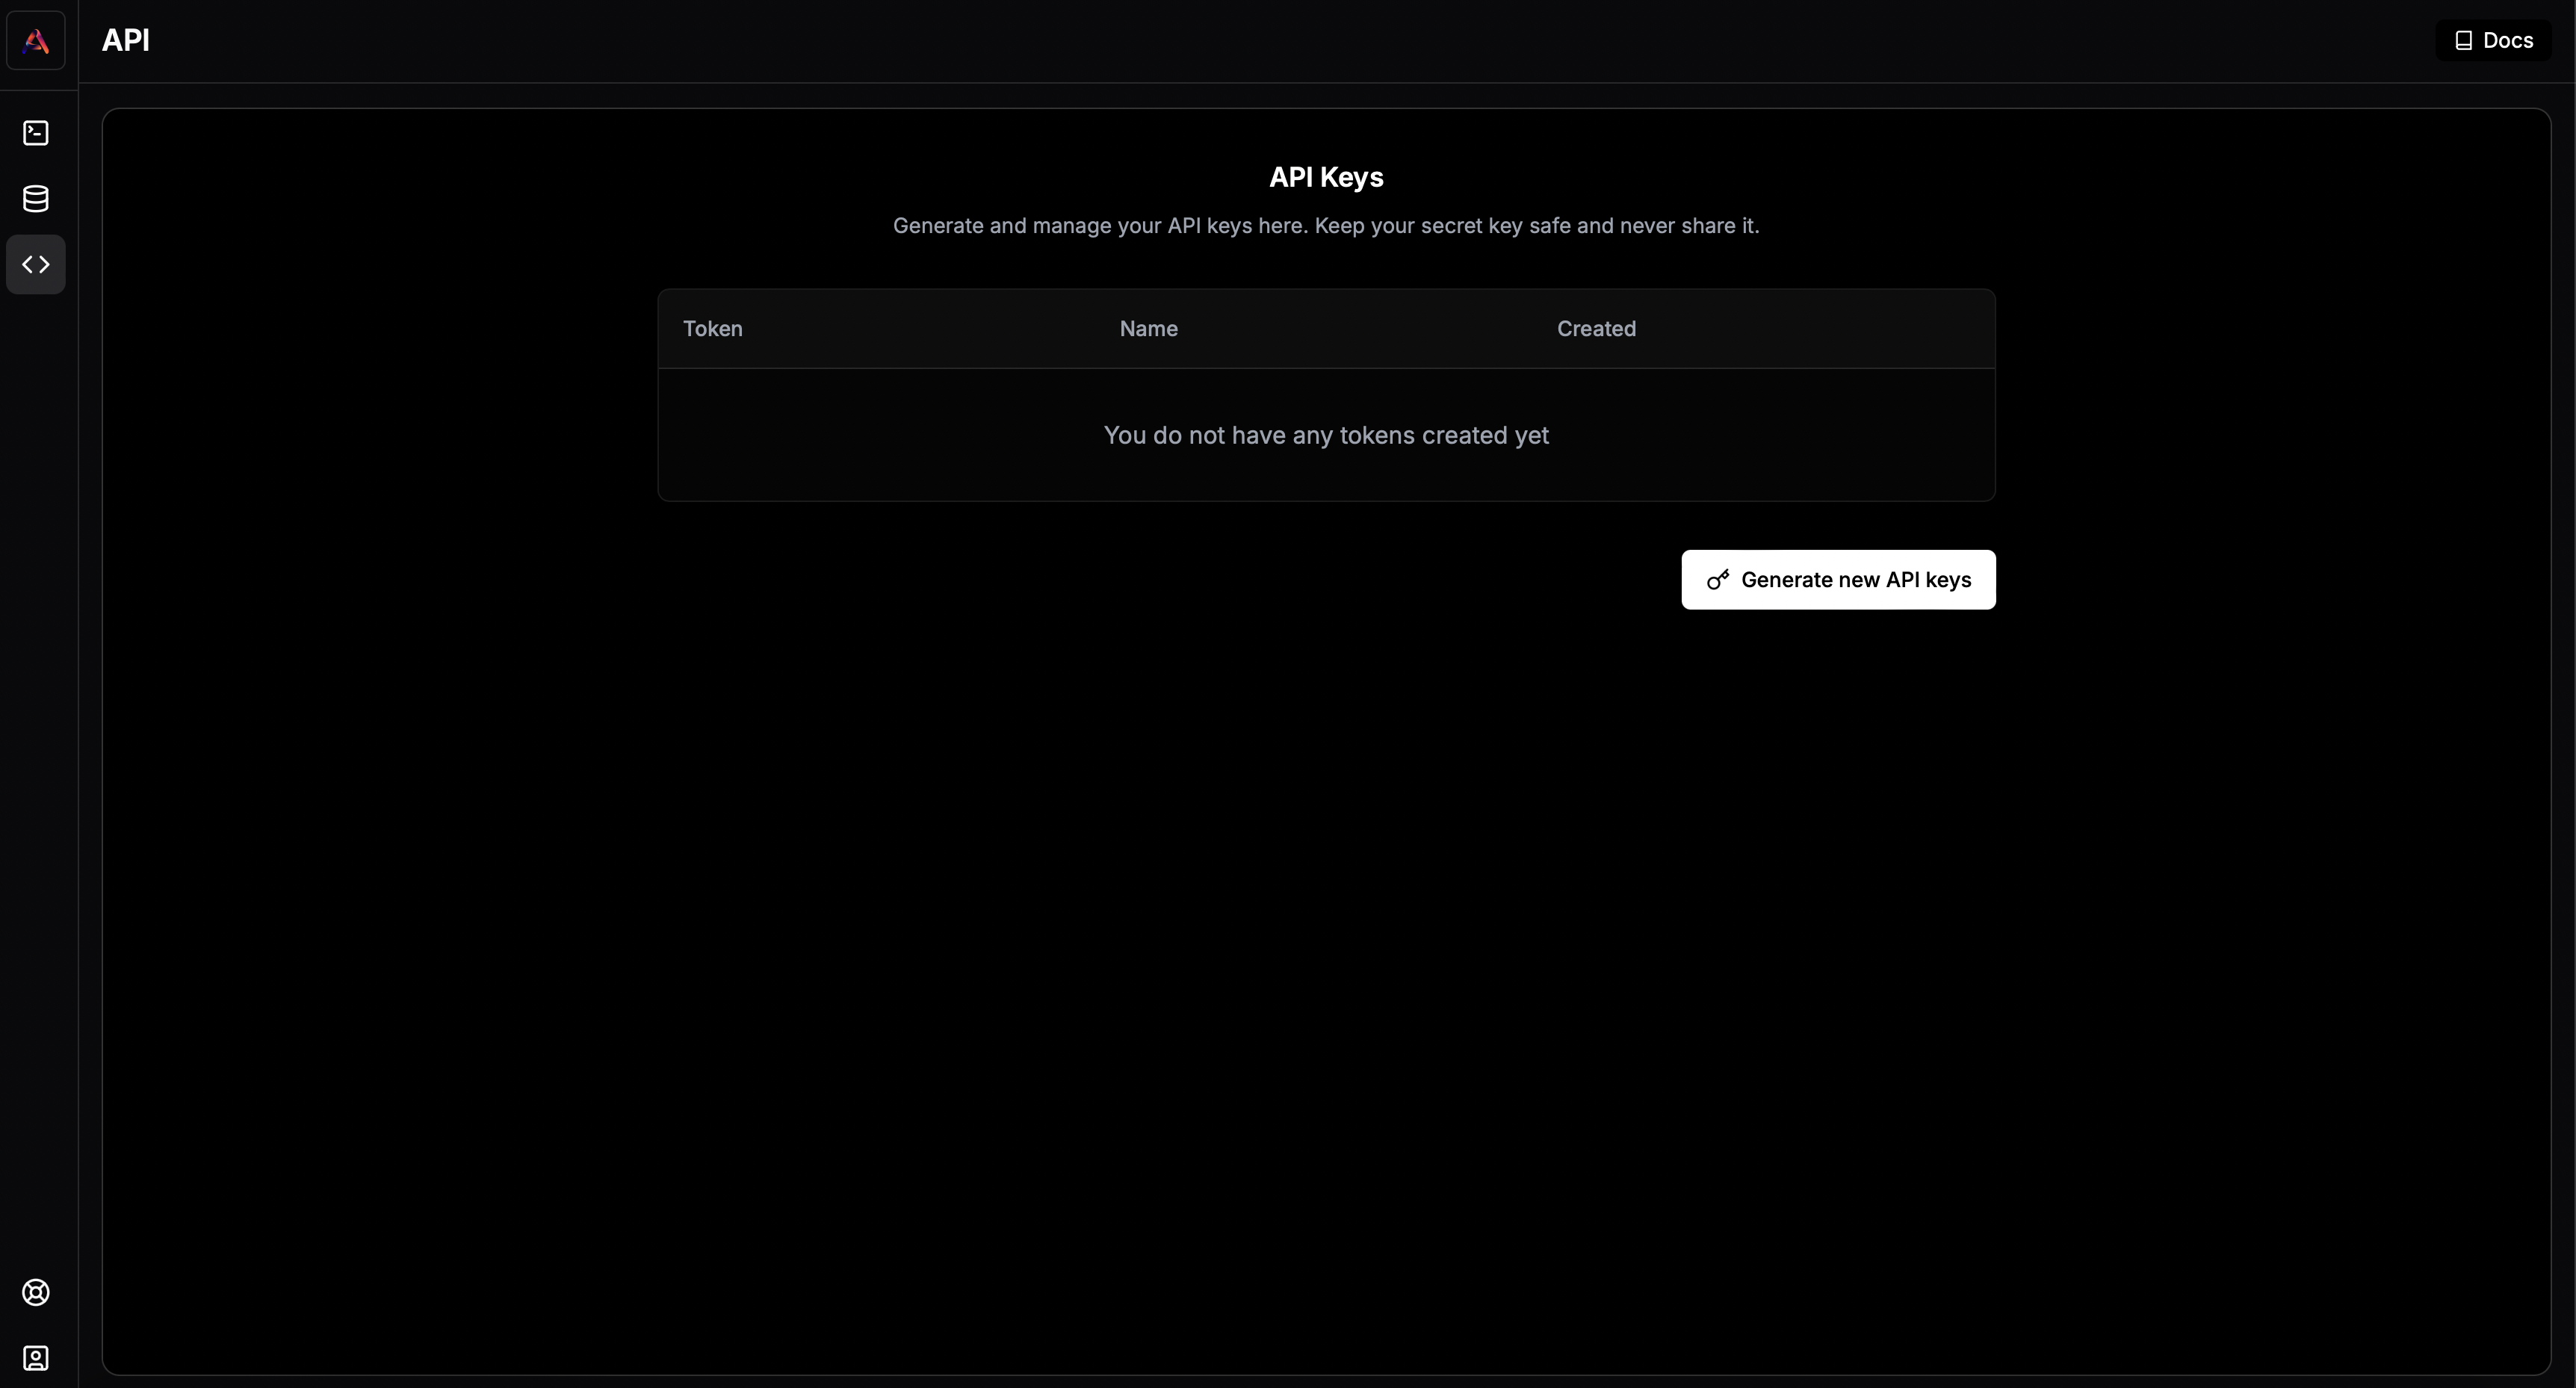The image size is (2576, 1388).
Task: Click the Token column header
Action: (713, 329)
